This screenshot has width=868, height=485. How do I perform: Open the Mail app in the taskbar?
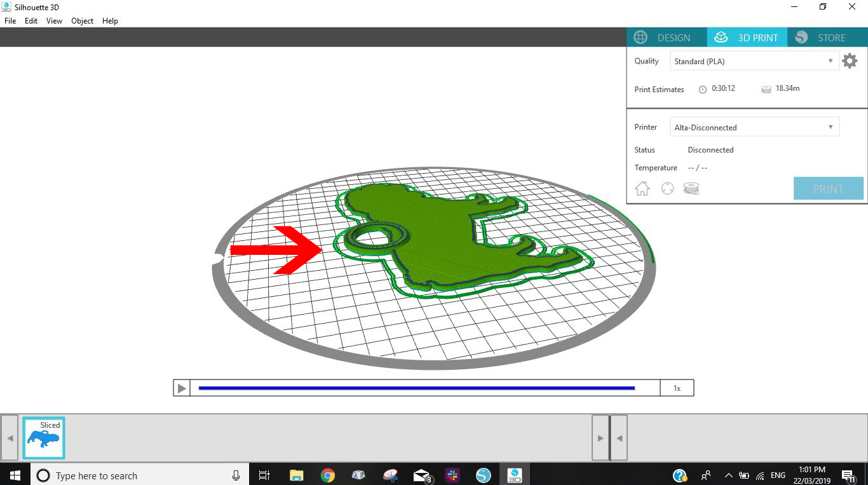(421, 475)
